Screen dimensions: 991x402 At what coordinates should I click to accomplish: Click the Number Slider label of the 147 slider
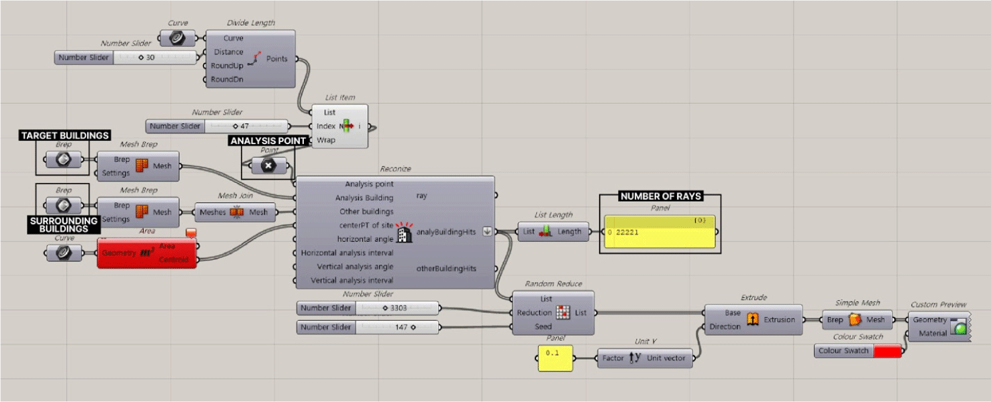(325, 327)
